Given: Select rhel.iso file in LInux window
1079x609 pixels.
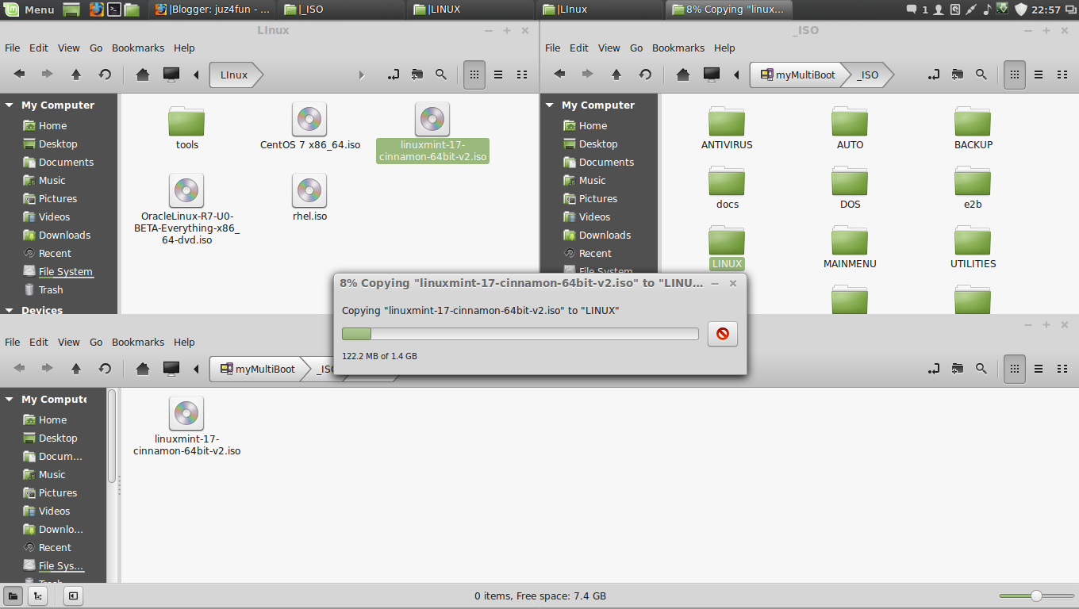Looking at the screenshot, I should (309, 198).
